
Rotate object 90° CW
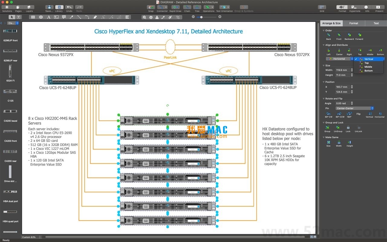tap(329, 115)
